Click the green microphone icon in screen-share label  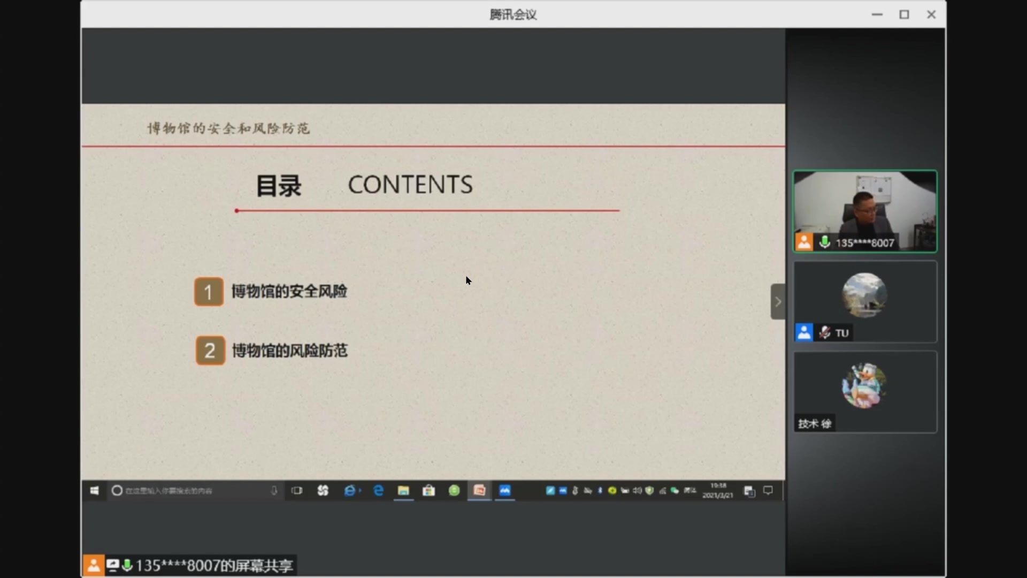coord(127,565)
